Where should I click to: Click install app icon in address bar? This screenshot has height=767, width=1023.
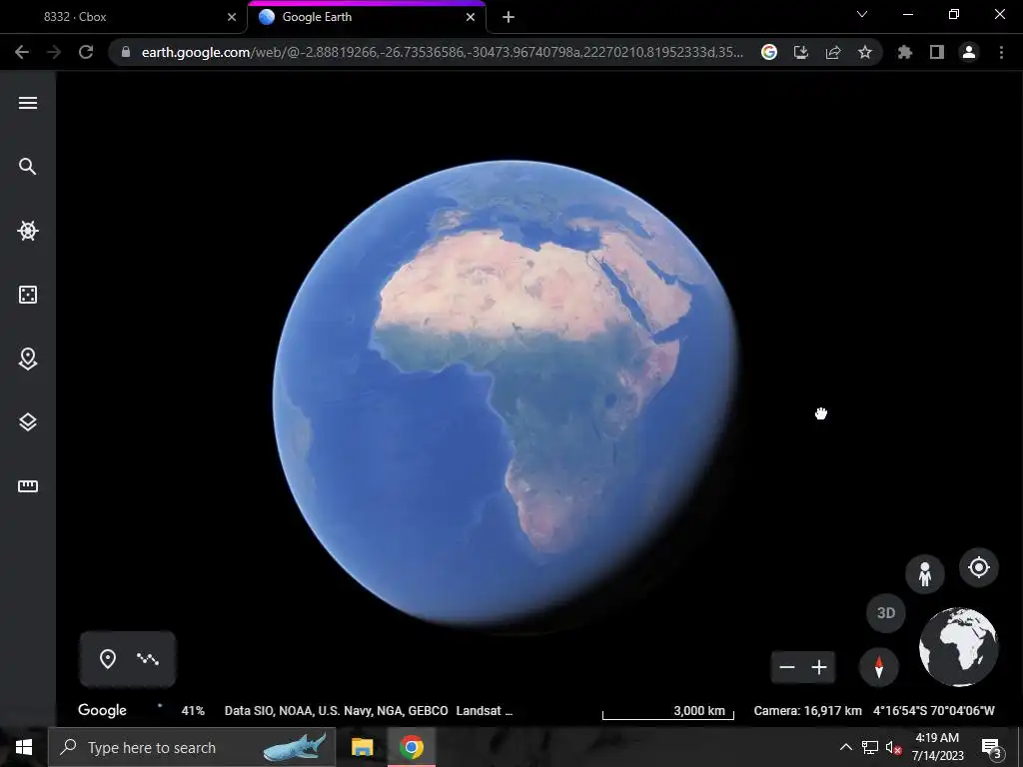pos(801,52)
